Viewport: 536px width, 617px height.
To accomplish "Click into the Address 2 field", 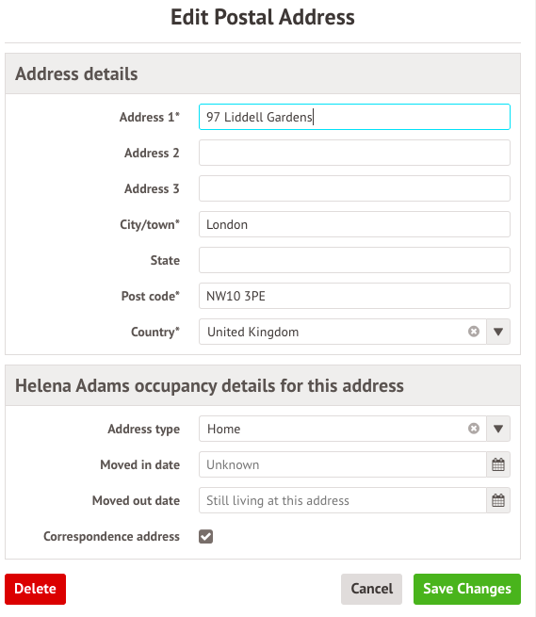I will click(x=354, y=153).
